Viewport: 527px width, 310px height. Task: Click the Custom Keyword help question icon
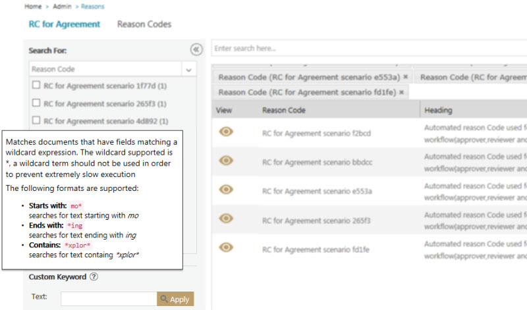click(94, 277)
